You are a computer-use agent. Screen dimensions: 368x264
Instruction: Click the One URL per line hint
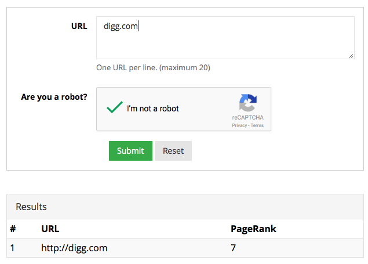click(153, 68)
